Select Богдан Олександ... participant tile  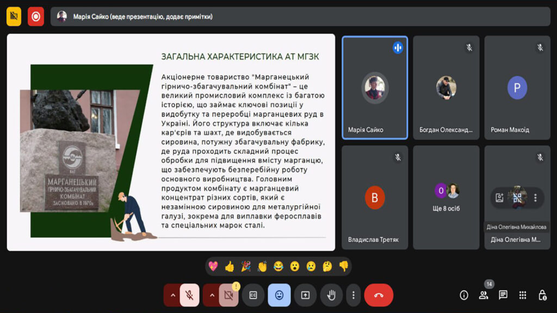(446, 87)
